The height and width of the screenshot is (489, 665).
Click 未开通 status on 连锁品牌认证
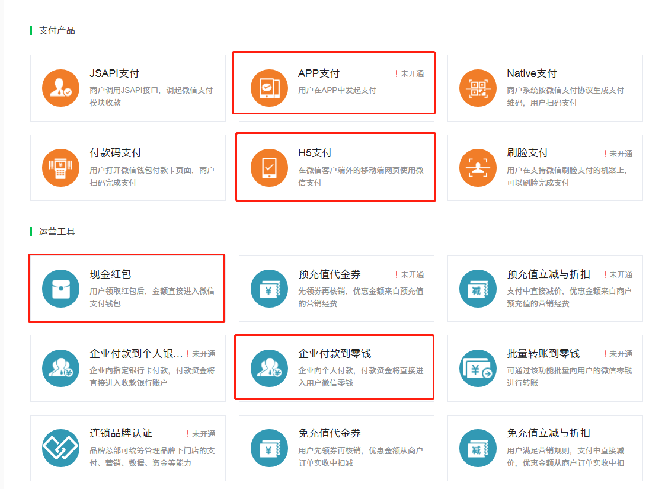pyautogui.click(x=201, y=434)
